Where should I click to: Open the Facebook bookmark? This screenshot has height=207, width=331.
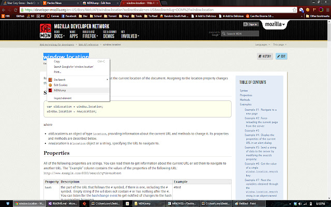(69, 16)
